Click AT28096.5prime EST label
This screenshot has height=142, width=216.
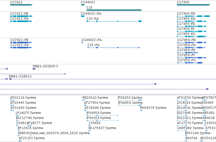coord(97,108)
